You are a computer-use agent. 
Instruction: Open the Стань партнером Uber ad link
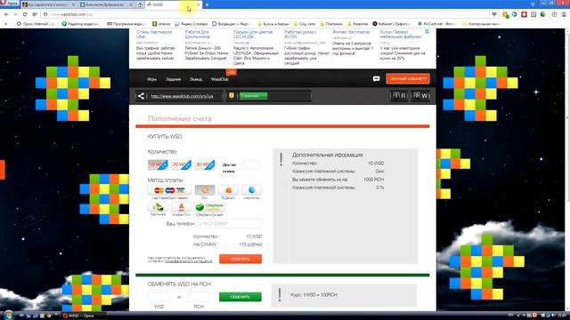click(154, 35)
